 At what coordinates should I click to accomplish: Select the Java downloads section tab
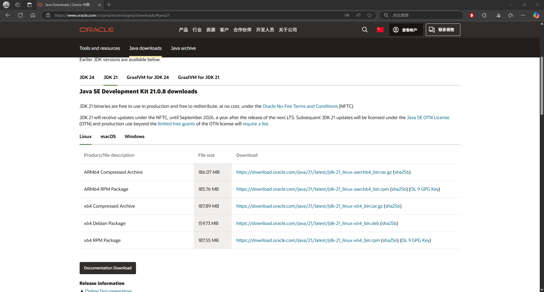pos(145,48)
